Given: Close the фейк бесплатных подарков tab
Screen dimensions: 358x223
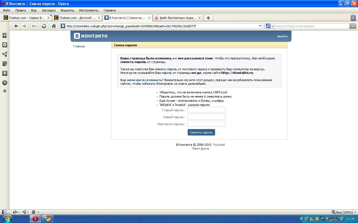Looking at the screenshot, I should (x=199, y=18).
